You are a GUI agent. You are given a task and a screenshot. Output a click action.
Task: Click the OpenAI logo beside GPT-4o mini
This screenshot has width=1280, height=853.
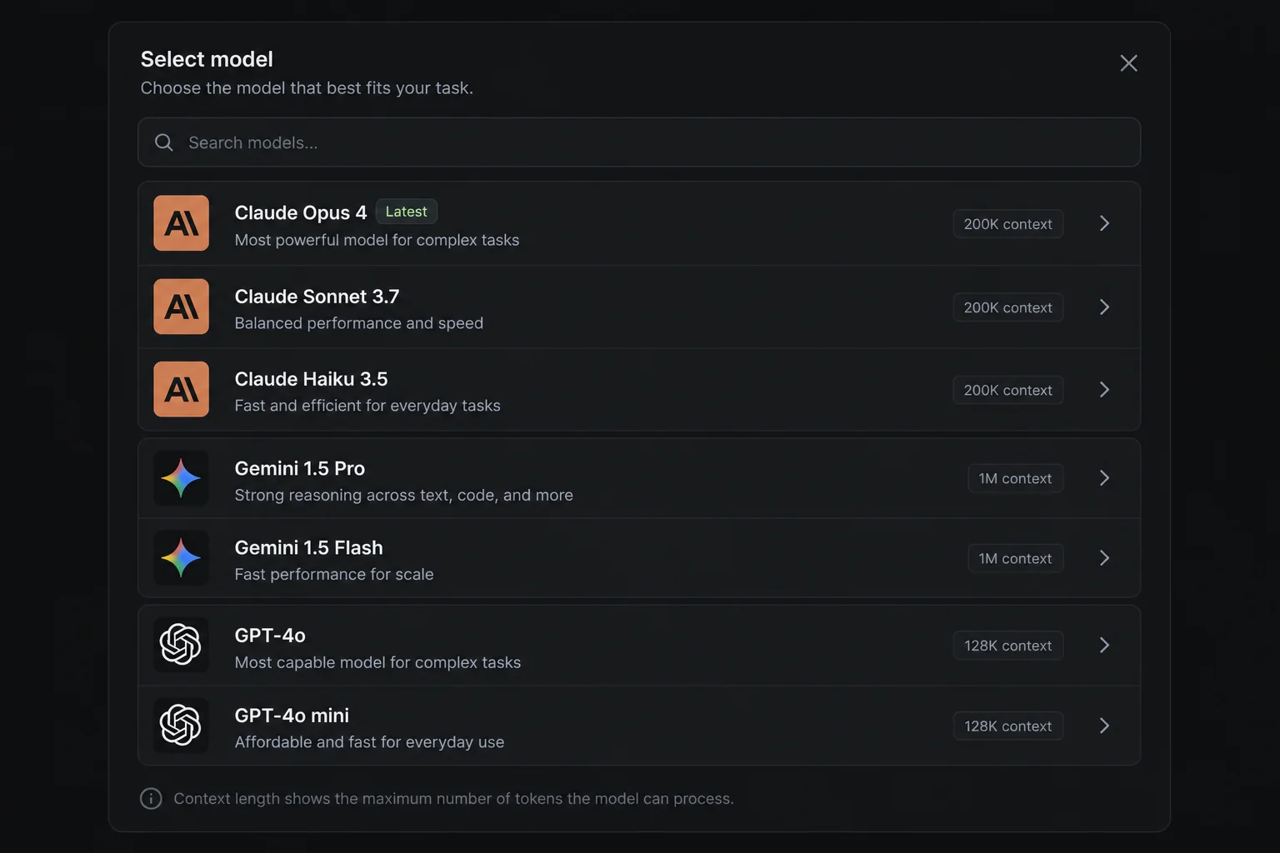click(x=181, y=726)
